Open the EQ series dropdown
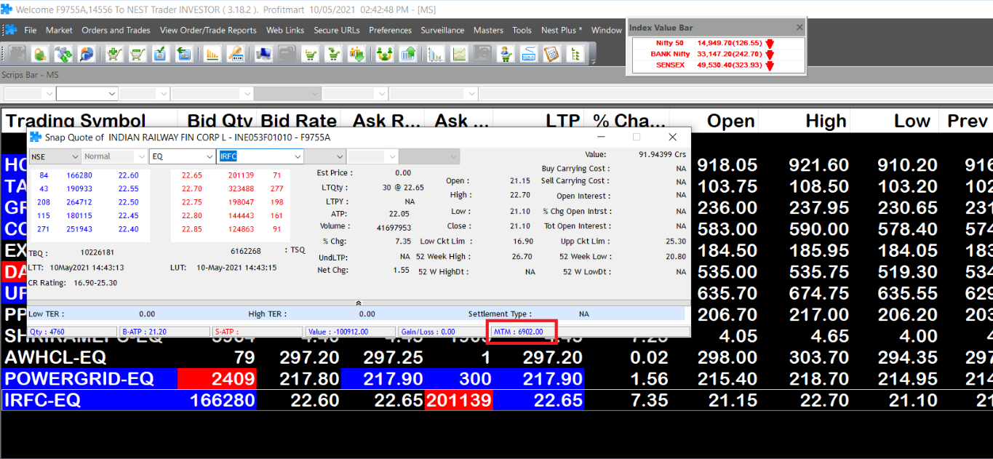Screen dimensions: 993x459 (x=210, y=156)
